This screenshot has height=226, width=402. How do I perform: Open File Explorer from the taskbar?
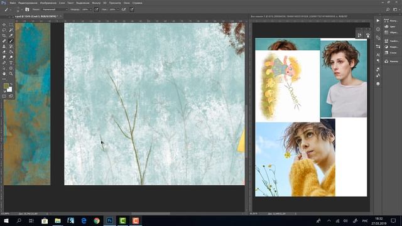(58, 220)
